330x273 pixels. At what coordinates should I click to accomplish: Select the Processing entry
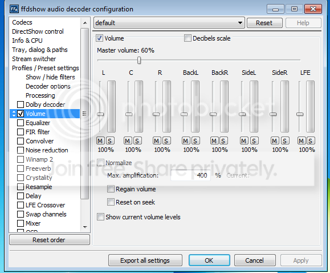[40, 95]
